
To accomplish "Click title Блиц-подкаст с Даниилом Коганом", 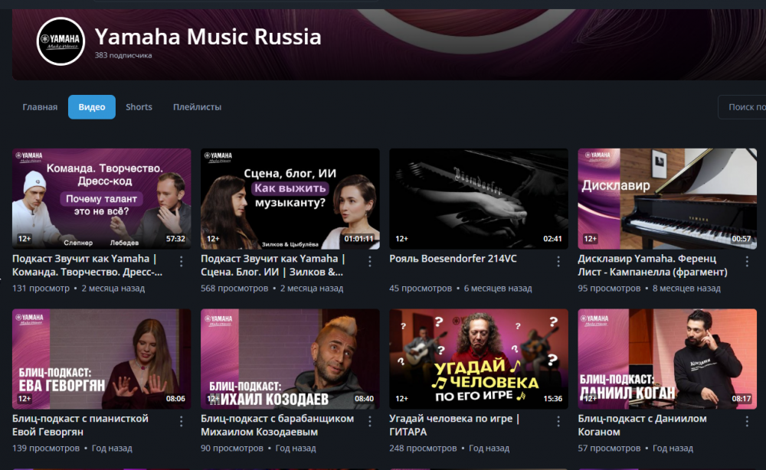I will [642, 425].
